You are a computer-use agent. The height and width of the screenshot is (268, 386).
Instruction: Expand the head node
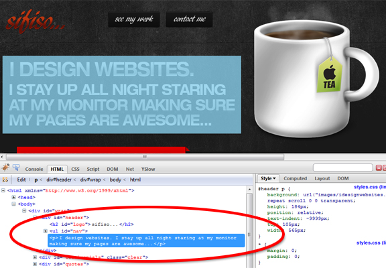[14, 197]
